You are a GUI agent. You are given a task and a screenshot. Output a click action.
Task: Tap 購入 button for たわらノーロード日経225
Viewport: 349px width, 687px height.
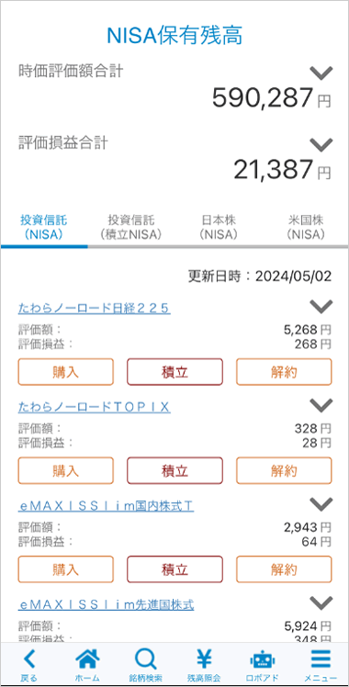point(66,372)
